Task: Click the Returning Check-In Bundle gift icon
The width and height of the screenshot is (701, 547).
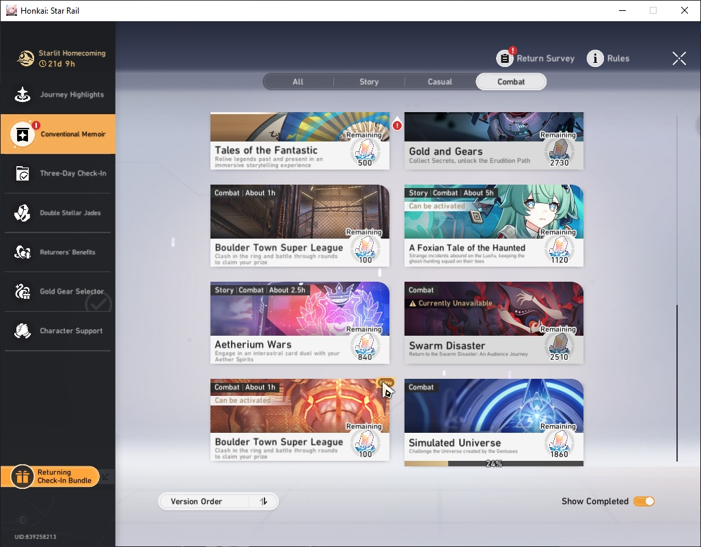Action: [x=23, y=477]
